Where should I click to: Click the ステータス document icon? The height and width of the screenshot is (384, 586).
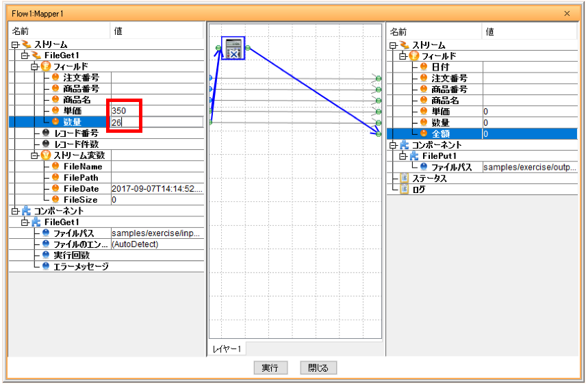pos(404,178)
